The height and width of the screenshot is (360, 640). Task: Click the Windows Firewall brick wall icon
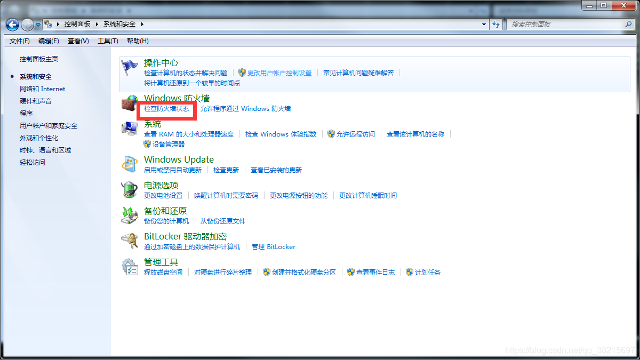click(130, 103)
